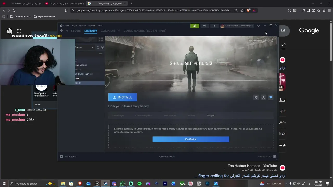Toggle the recent activity clock filter in Steam library

(98, 48)
